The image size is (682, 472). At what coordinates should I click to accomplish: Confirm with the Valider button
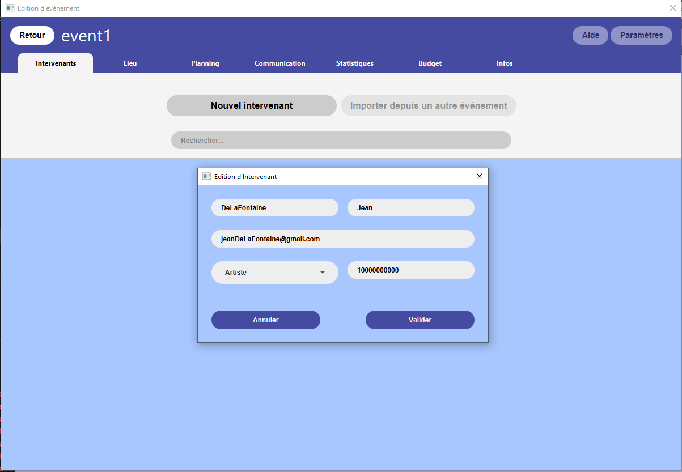click(420, 320)
